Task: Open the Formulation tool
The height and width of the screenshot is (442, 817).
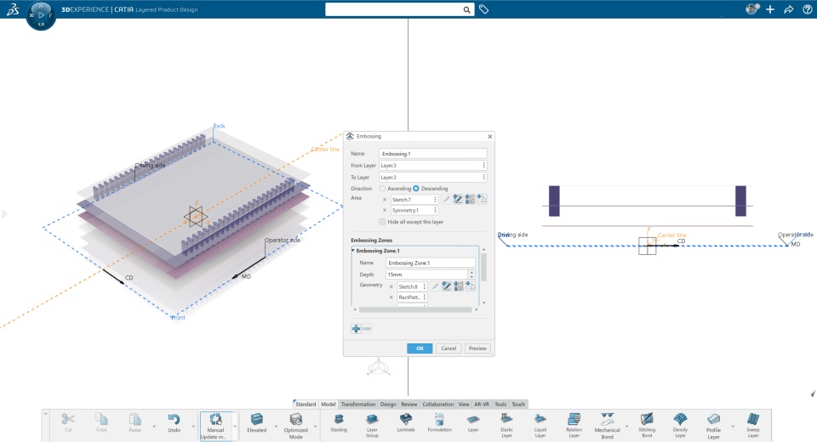Action: click(439, 423)
